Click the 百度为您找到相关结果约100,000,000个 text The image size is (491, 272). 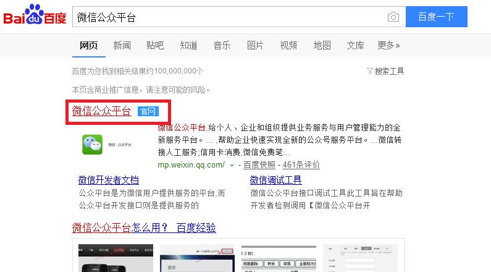[x=138, y=72]
